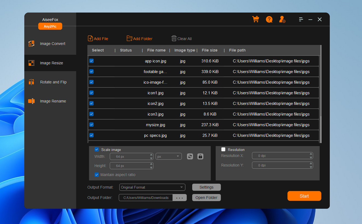The height and width of the screenshot is (224, 362).
Task: Uncheck the ico-image-f... row checkbox
Action: (92, 82)
